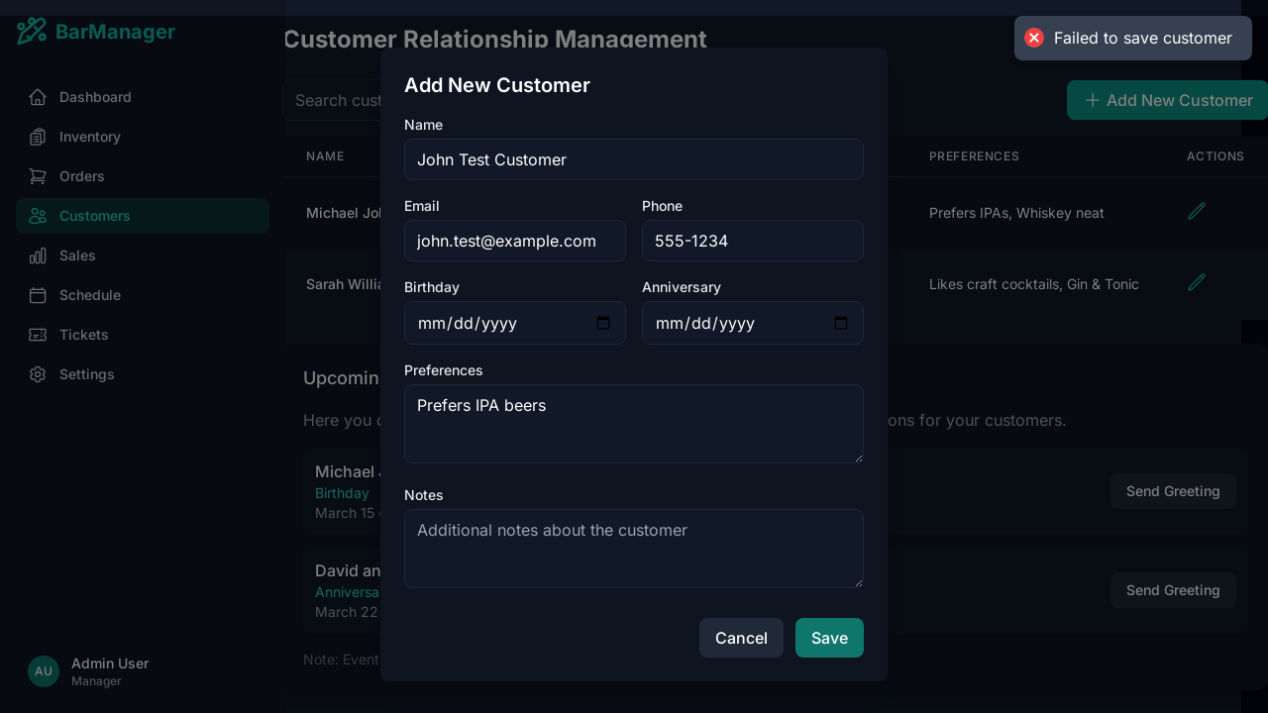The width and height of the screenshot is (1268, 713).
Task: Go to Customers section in sidebar
Action: coord(94,216)
